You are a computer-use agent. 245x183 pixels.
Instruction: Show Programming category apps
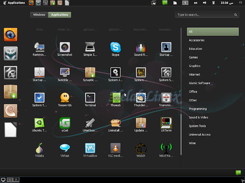tap(198, 109)
